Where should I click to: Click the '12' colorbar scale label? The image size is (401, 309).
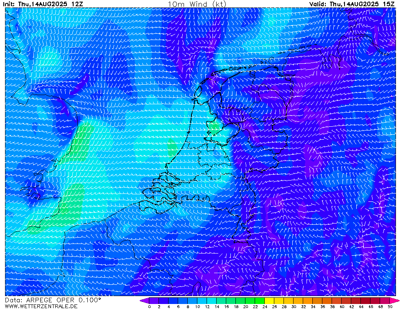207,306
